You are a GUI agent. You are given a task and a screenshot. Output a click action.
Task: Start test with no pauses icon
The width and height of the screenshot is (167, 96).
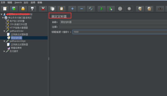(x=111, y=9)
